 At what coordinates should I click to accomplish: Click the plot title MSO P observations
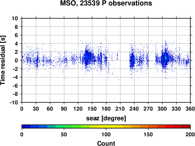click(x=106, y=3)
